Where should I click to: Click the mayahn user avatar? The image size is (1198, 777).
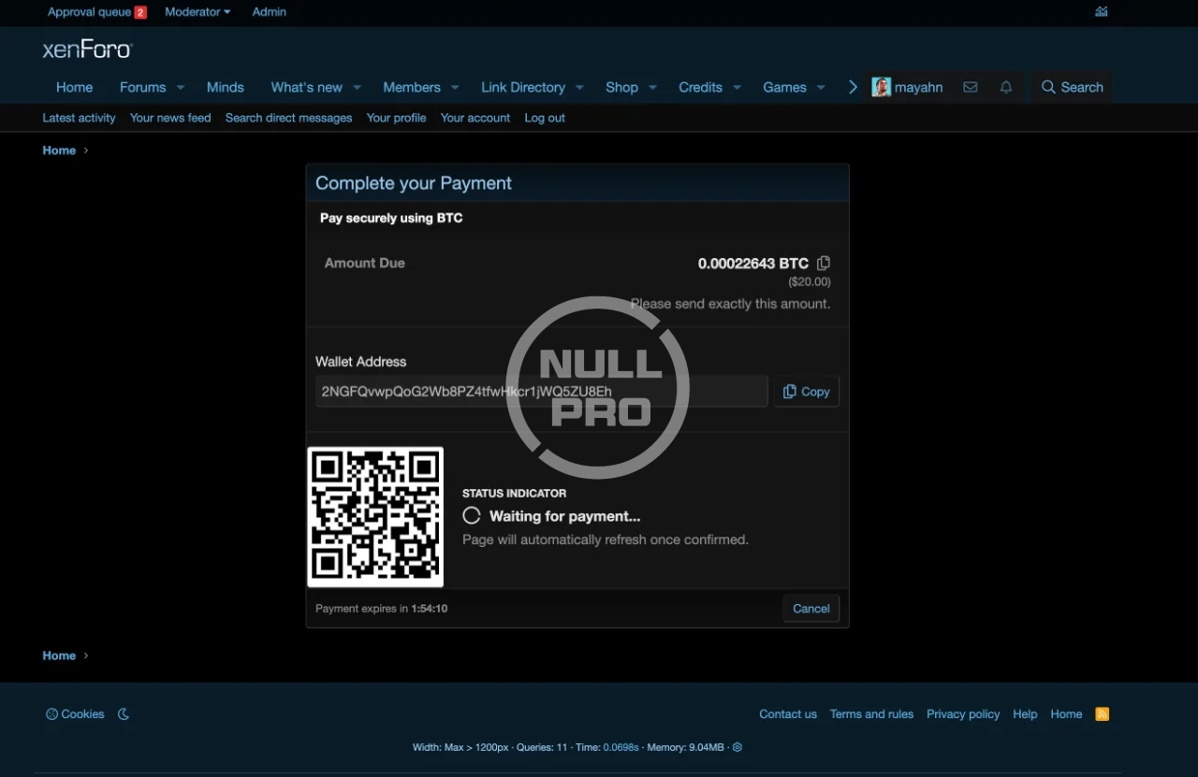(881, 87)
